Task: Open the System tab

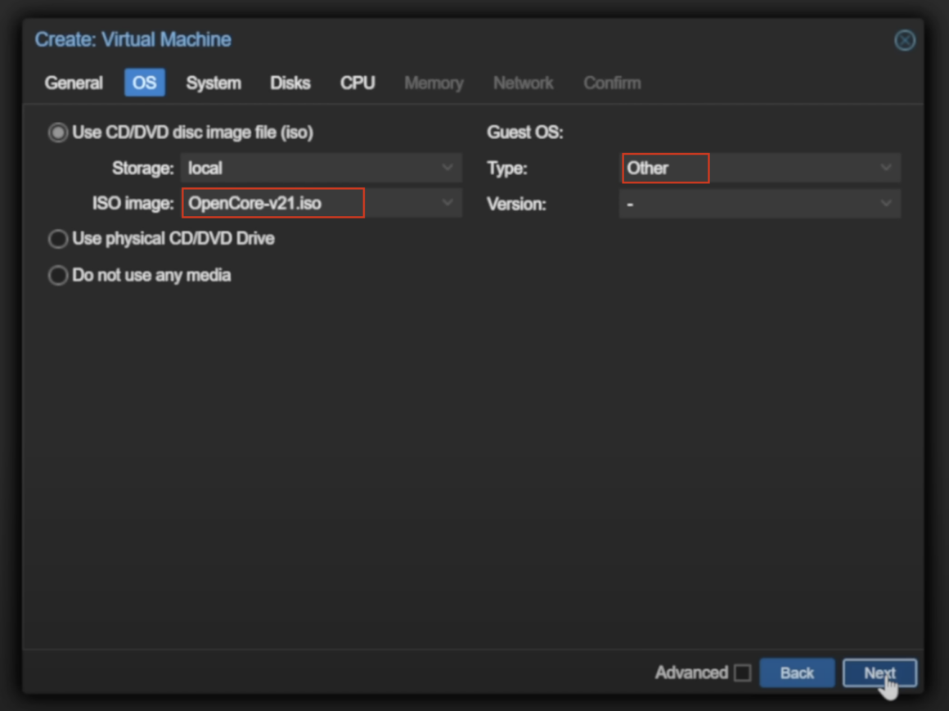Action: click(213, 83)
